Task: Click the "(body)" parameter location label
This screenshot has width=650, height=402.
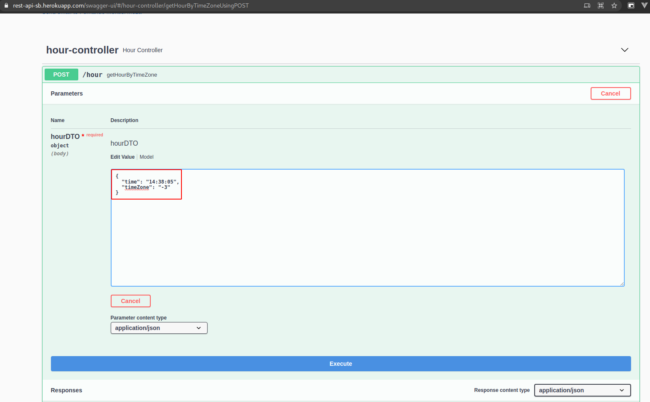Action: click(60, 154)
